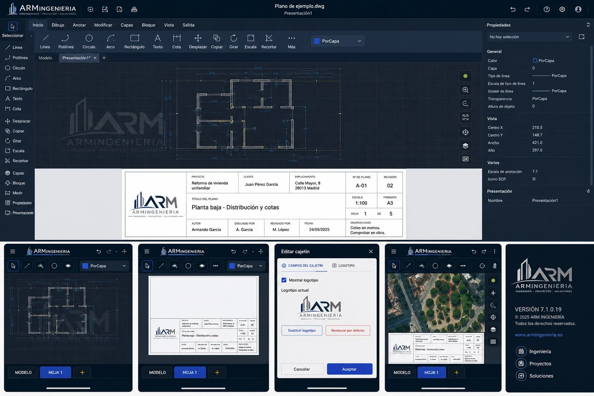Toggle the Seleccionar arrow tool in the left sidebar

click(13, 26)
